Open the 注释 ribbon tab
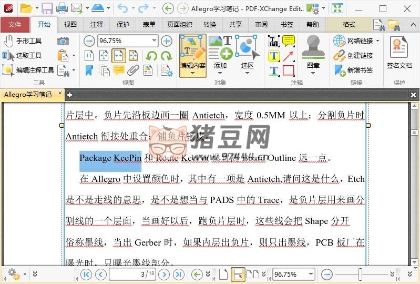The width and height of the screenshot is (420, 284). pos(96,25)
